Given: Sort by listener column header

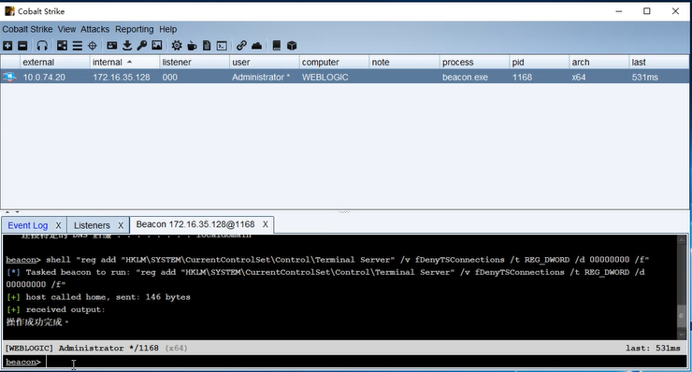Looking at the screenshot, I should pyautogui.click(x=195, y=63).
